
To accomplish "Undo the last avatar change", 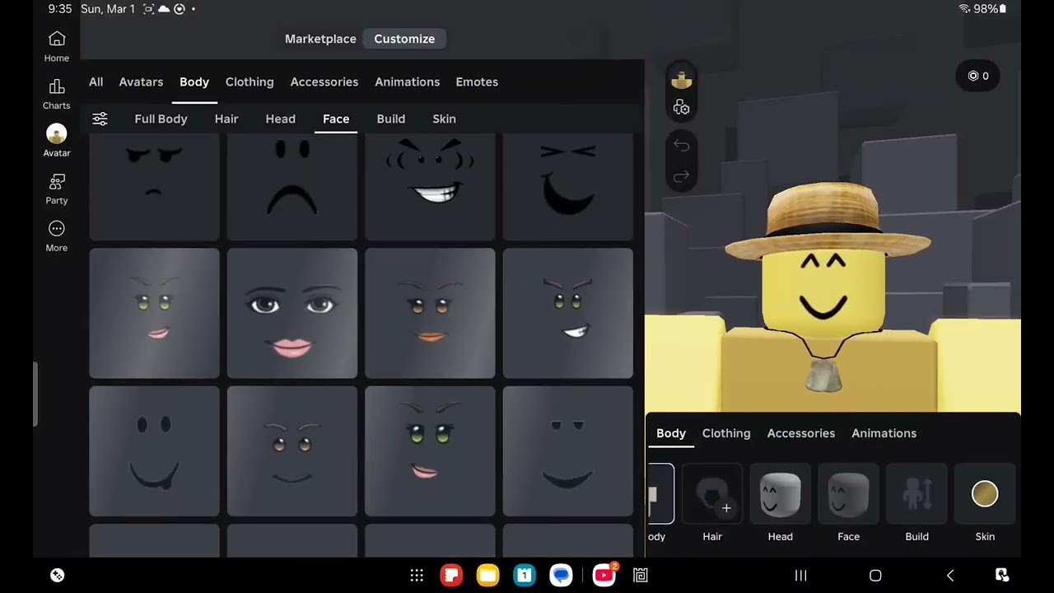I will [681, 146].
